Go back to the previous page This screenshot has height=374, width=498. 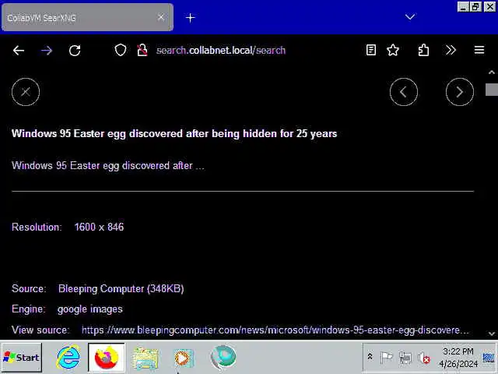point(19,50)
